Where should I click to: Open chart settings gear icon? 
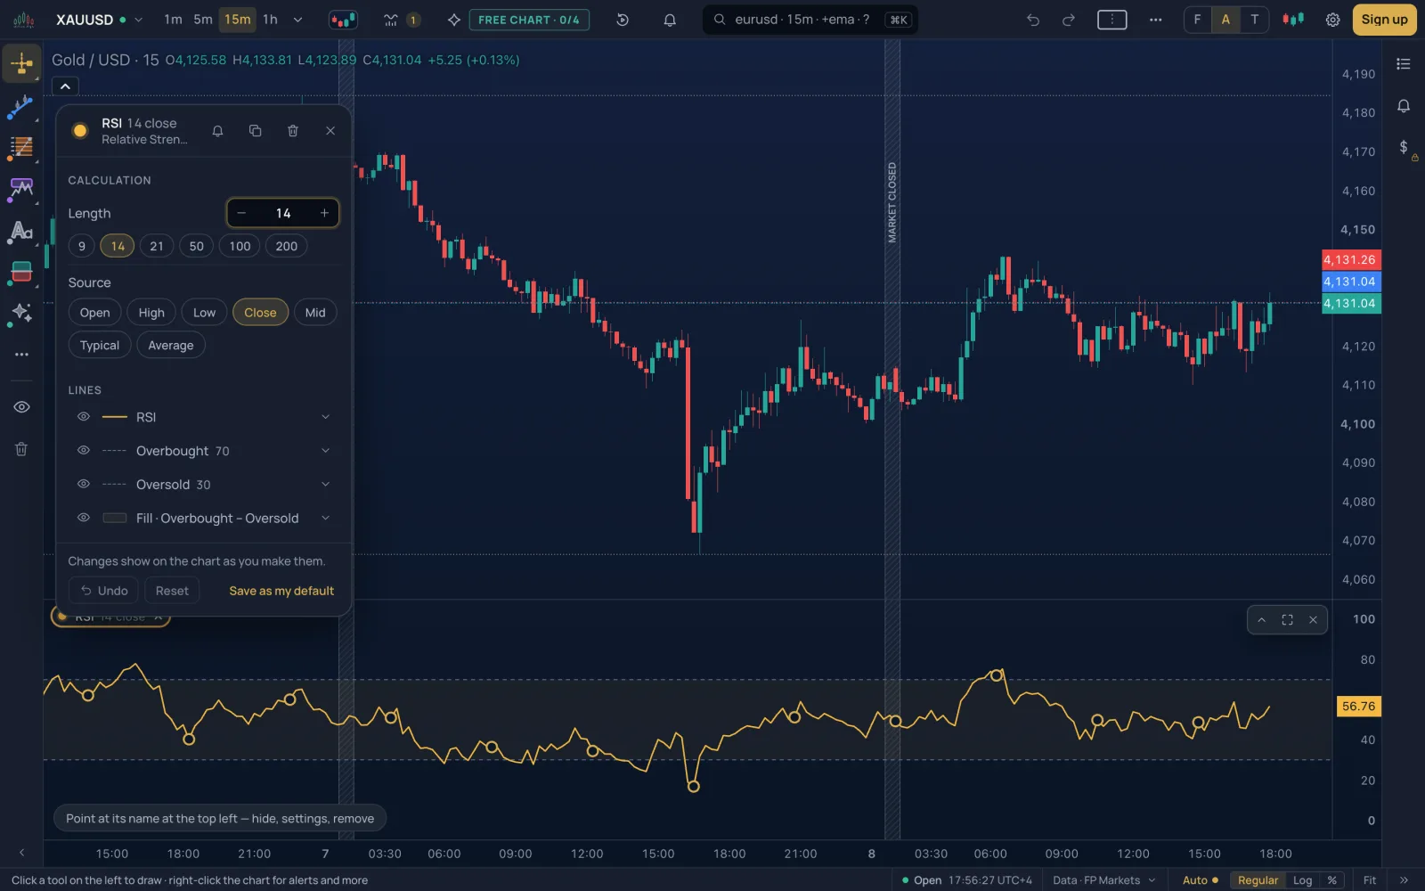coord(1332,20)
